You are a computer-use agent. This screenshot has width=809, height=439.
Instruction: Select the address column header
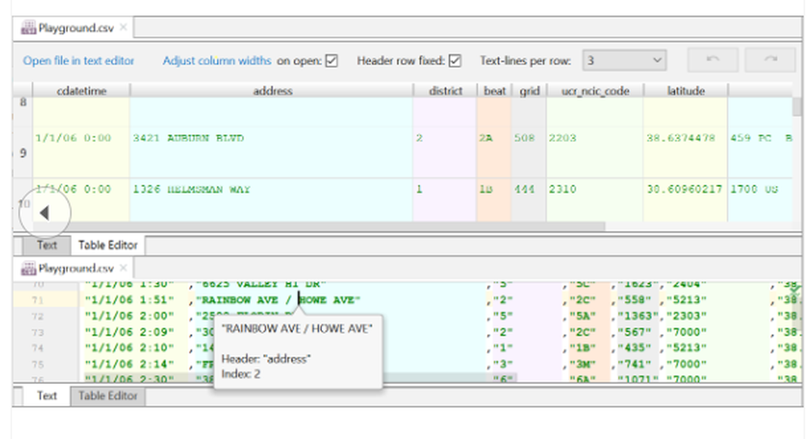click(273, 91)
